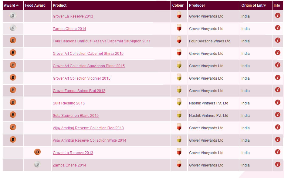Click red wine glass icon for Vijay Amritraj Red 2013
The image size is (284, 178).
tap(179, 127)
